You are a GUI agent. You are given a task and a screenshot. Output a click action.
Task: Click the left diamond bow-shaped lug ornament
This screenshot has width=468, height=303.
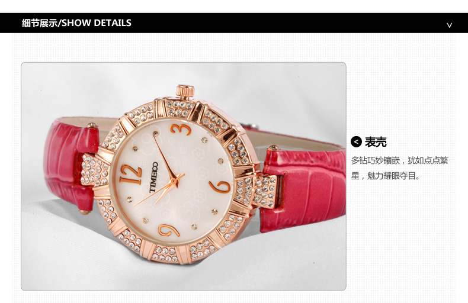(x=95, y=170)
